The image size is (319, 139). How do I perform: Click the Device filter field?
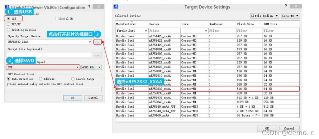coord(164,31)
